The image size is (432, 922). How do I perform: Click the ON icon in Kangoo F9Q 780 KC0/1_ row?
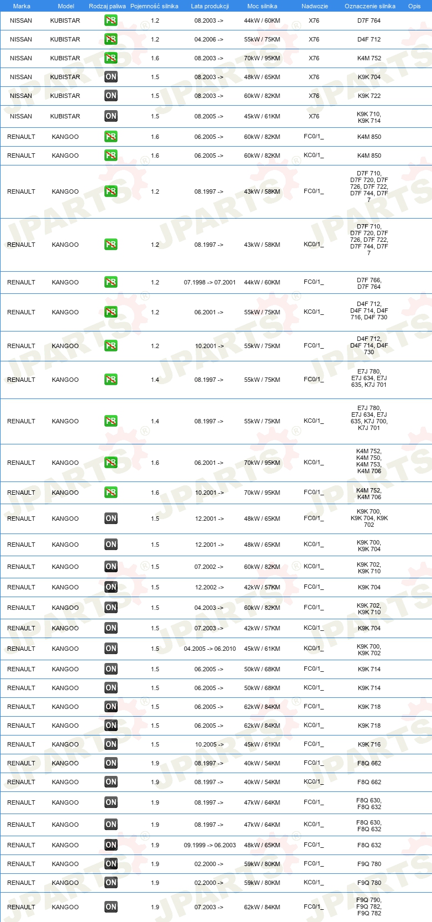[x=110, y=883]
